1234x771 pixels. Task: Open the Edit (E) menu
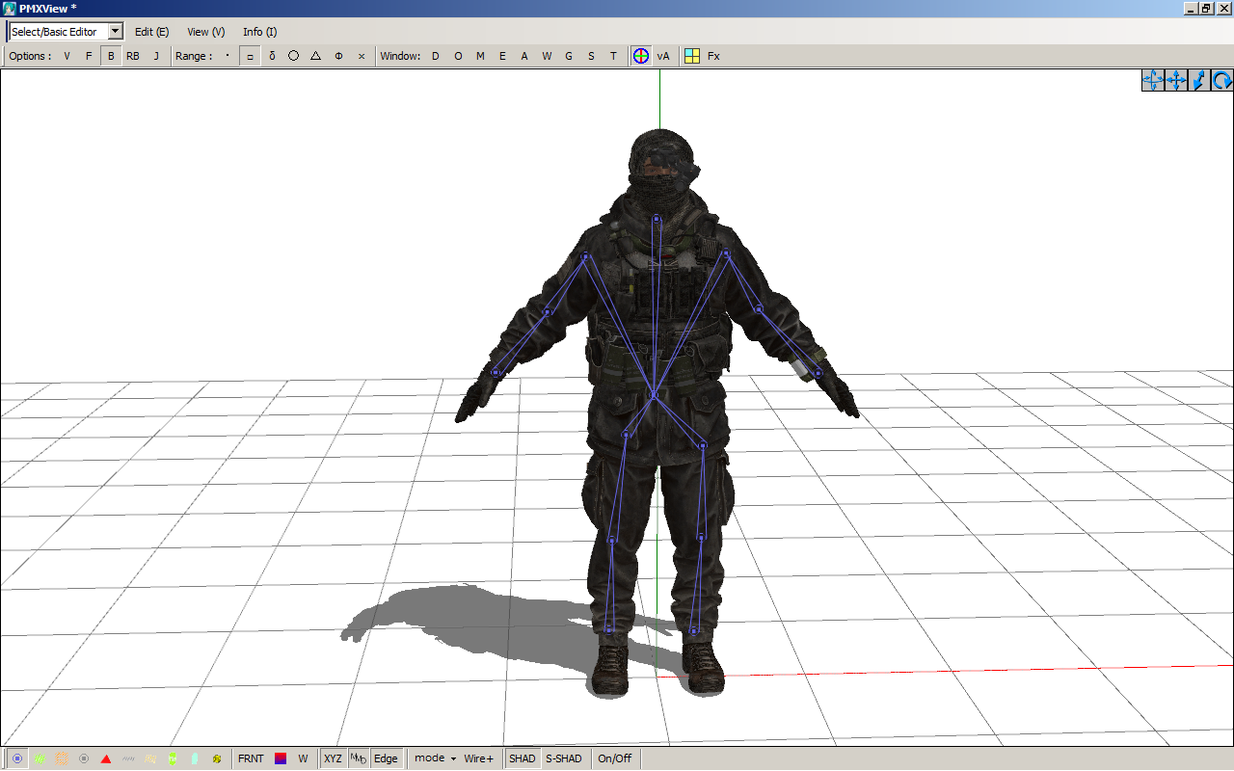pyautogui.click(x=151, y=32)
